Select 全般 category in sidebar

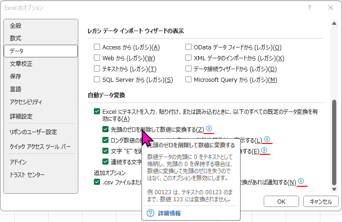[41, 26]
